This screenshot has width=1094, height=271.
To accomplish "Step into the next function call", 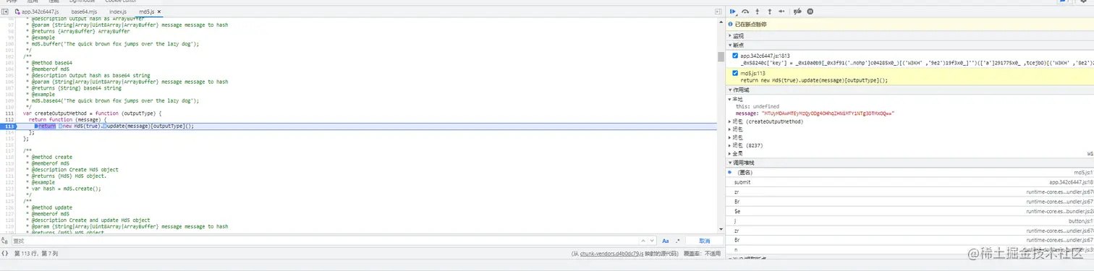I will click(758, 12).
